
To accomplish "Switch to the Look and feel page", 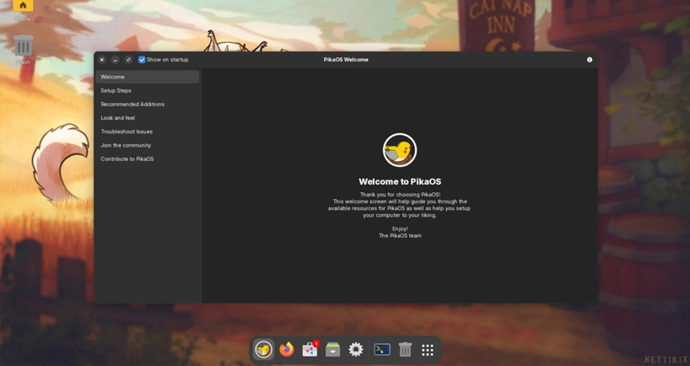I will pyautogui.click(x=118, y=118).
